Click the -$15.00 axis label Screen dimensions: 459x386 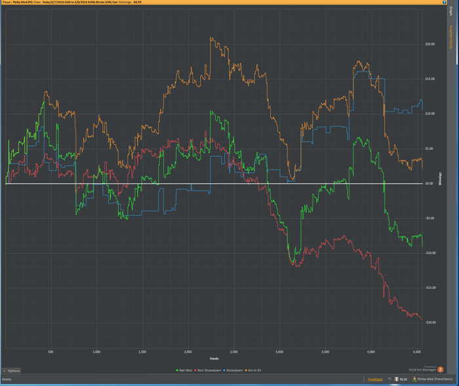(430, 288)
